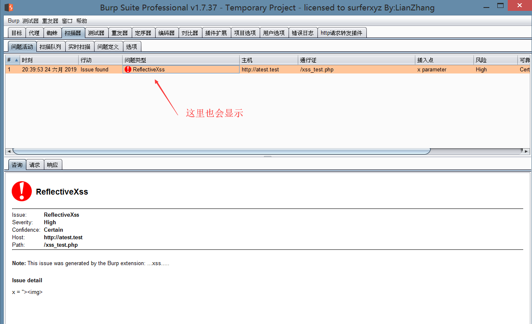Sort by the 问题类型 column header

click(x=181, y=60)
